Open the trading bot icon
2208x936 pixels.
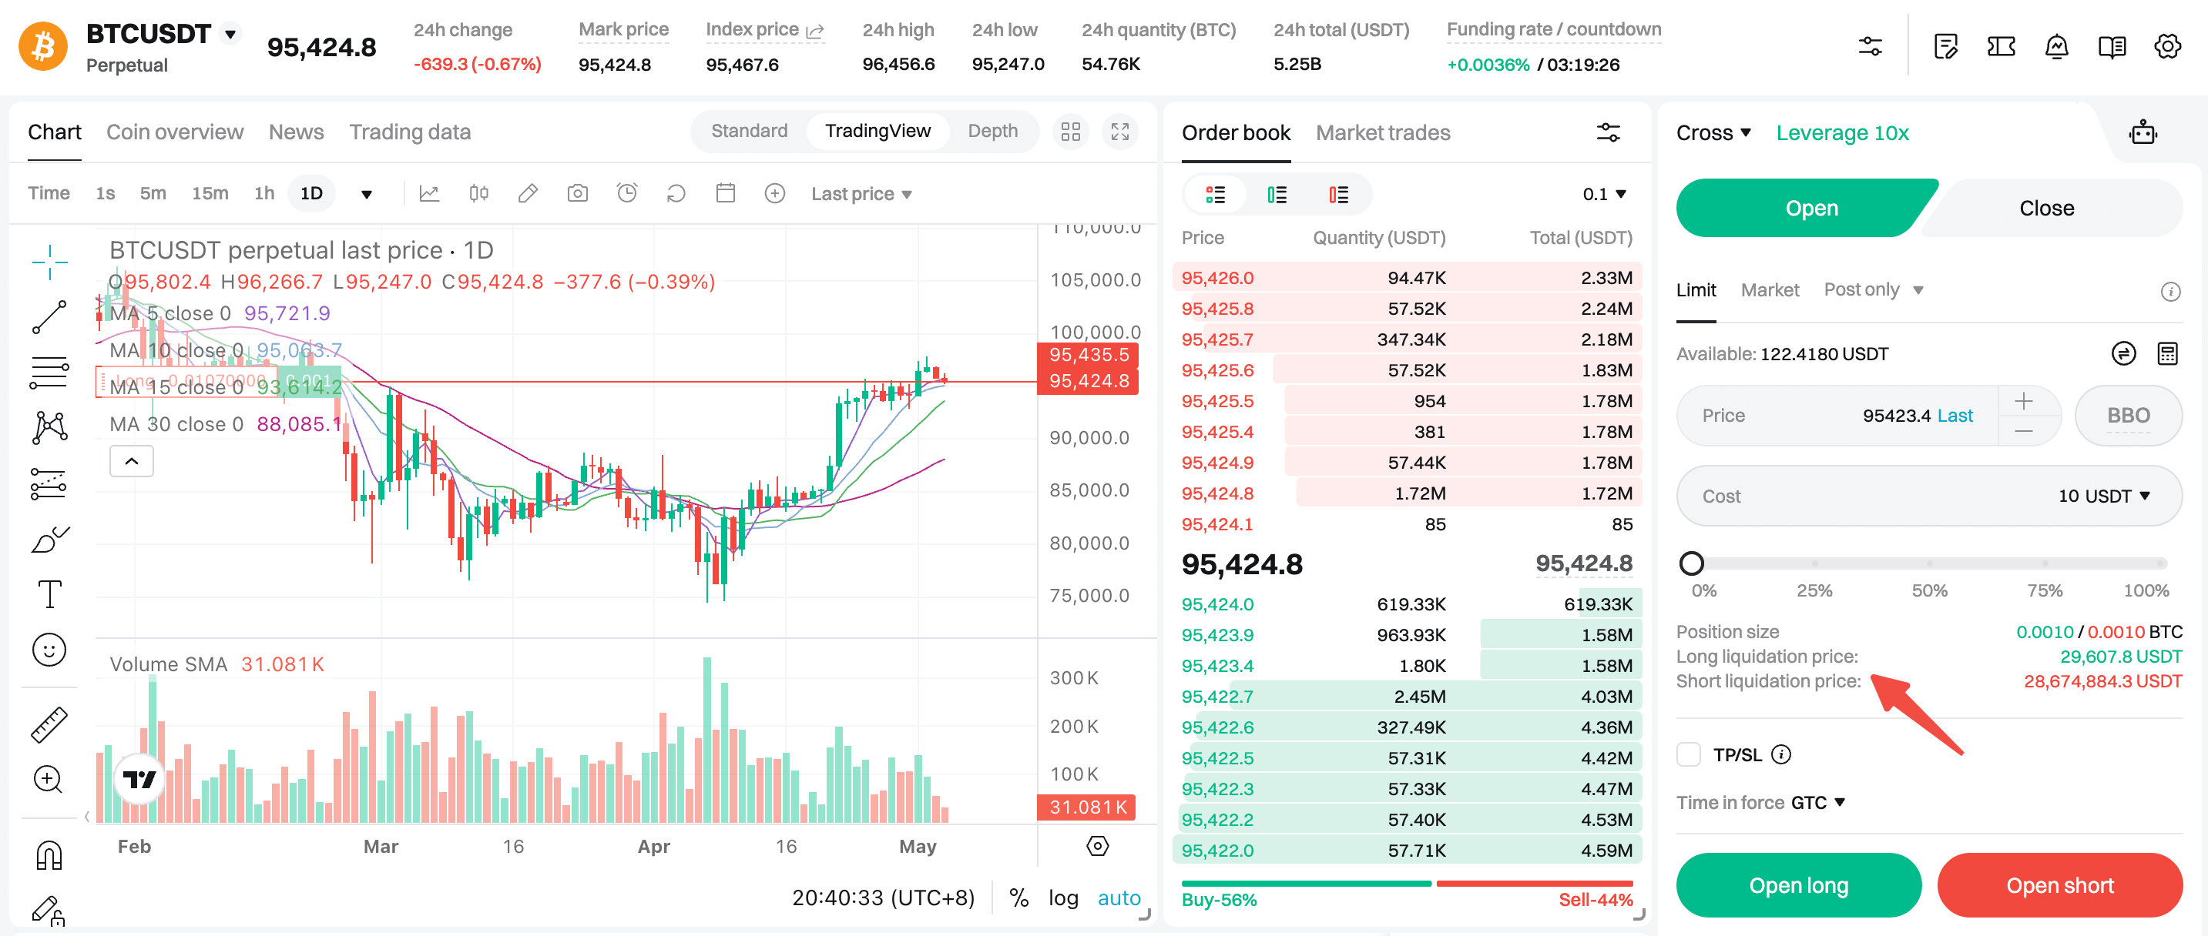click(2142, 132)
